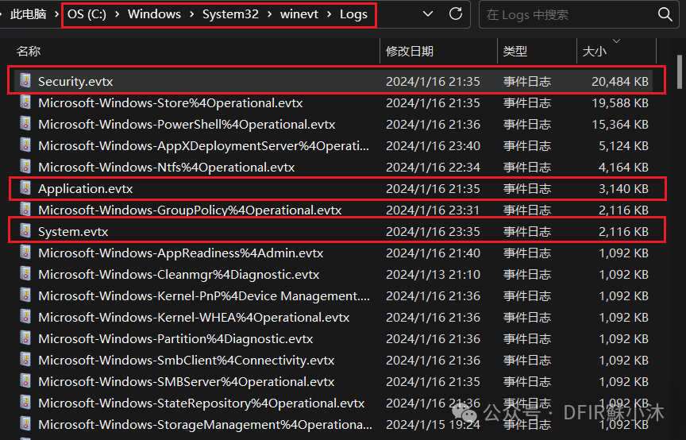Click the 2024/1/15 19:24 date cell
686x440 pixels.
pyautogui.click(x=433, y=425)
